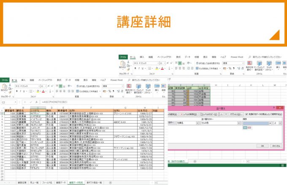Click formula bar showing =ASC(PHONETIC(B2))

(103, 102)
